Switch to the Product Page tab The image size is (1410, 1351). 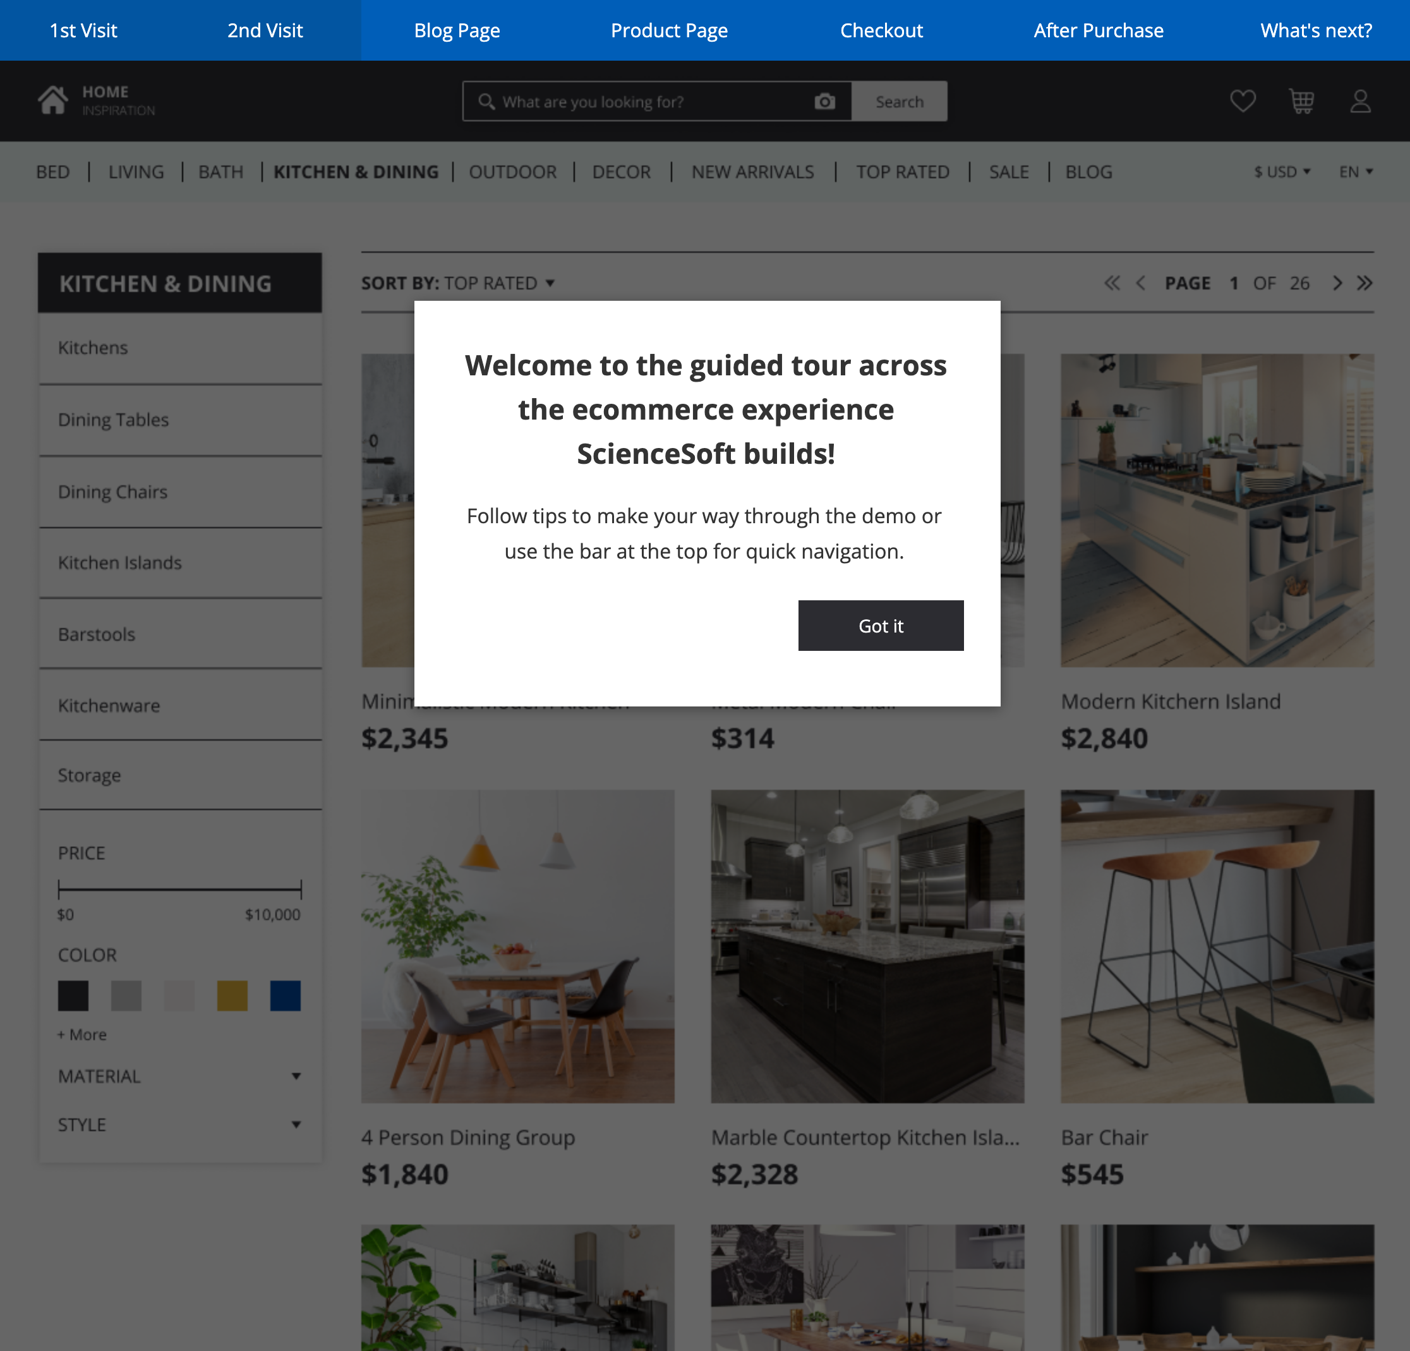(669, 30)
